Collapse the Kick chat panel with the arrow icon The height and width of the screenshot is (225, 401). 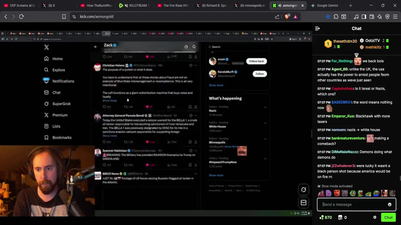[317, 28]
